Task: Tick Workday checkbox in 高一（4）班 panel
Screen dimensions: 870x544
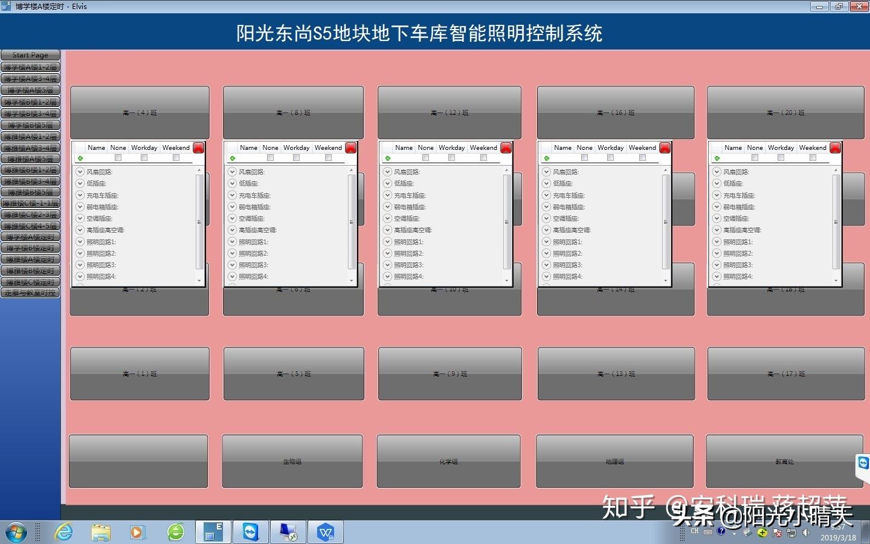Action: (144, 158)
